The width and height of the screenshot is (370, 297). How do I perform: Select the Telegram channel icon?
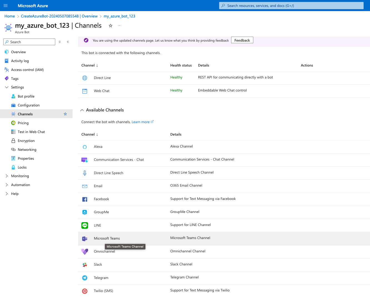85,278
